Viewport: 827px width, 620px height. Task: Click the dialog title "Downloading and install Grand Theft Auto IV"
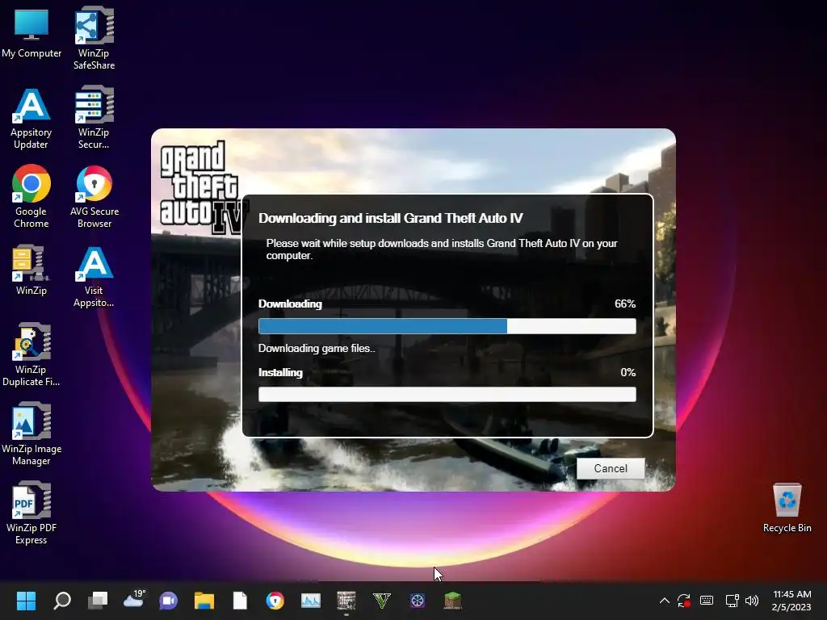pos(390,218)
